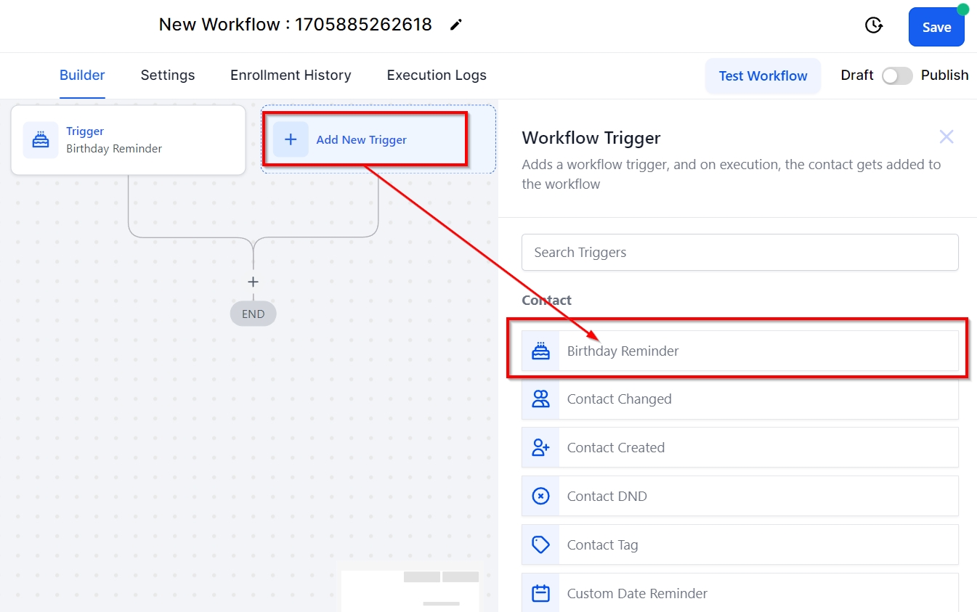Toggle the Draft/Publish switch

coord(897,76)
